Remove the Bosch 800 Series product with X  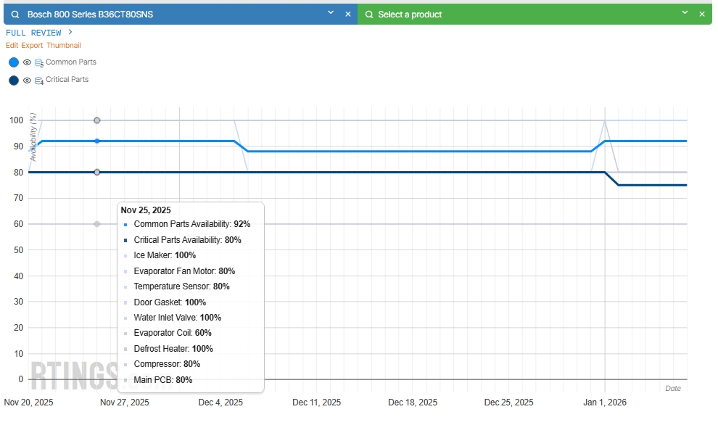point(347,15)
